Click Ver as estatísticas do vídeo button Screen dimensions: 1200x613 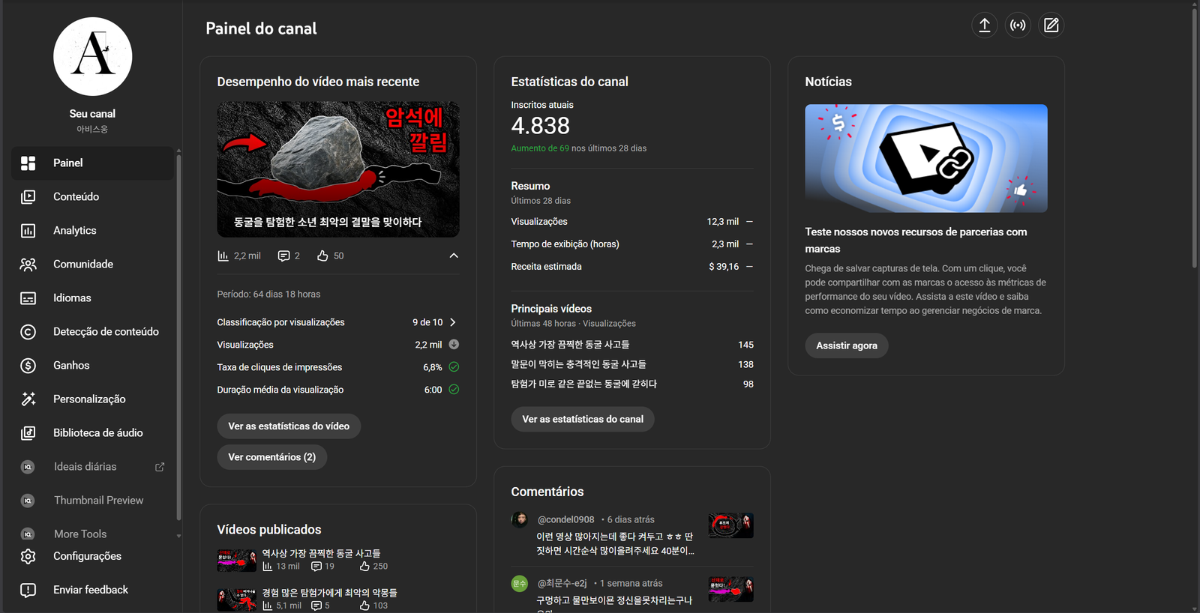click(289, 426)
